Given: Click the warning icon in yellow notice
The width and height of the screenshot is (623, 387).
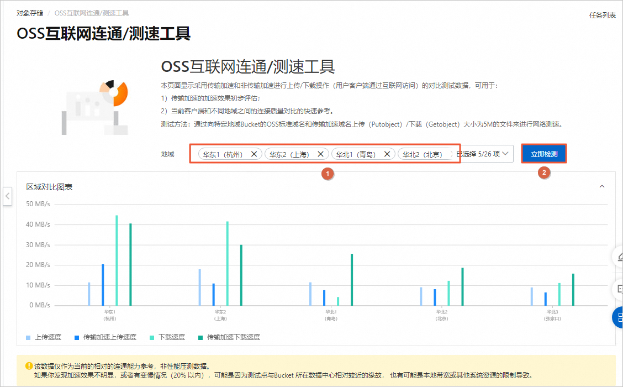Looking at the screenshot, I should point(29,366).
